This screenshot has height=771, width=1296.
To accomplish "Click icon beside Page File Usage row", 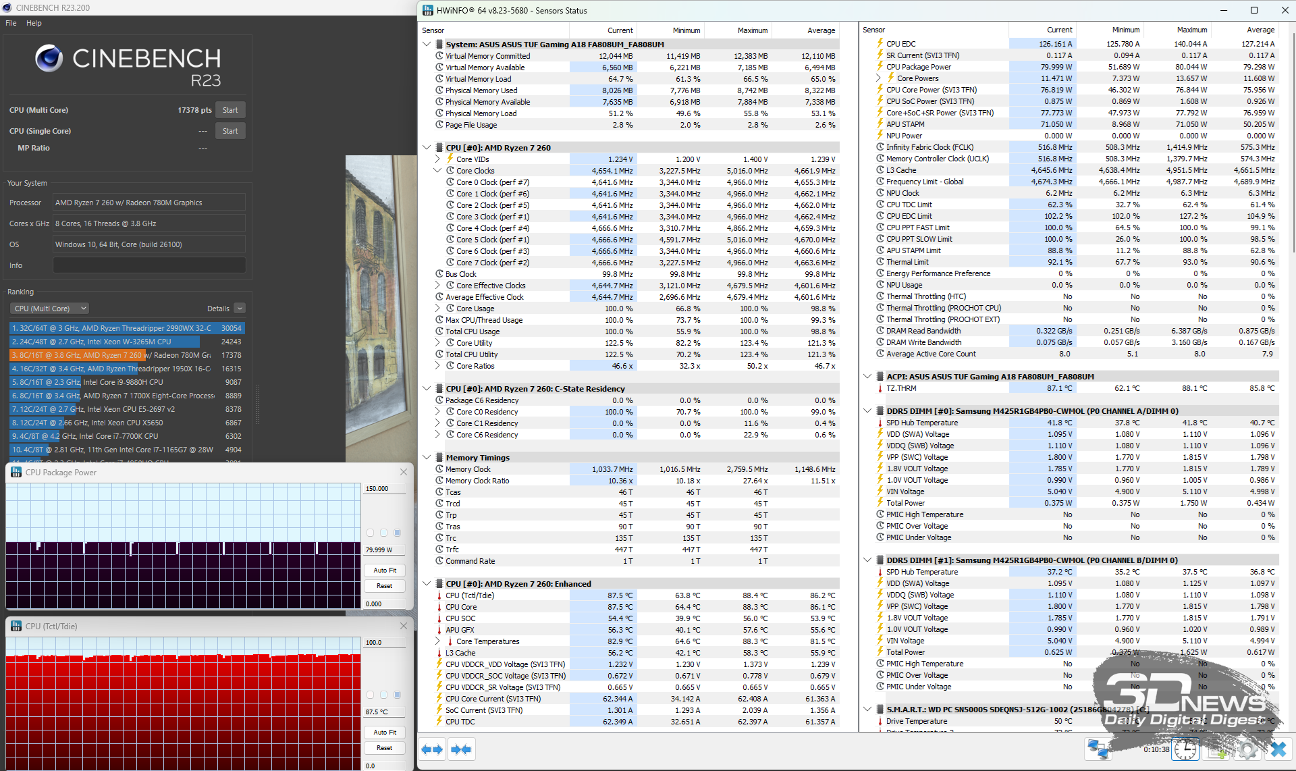I will pyautogui.click(x=439, y=125).
